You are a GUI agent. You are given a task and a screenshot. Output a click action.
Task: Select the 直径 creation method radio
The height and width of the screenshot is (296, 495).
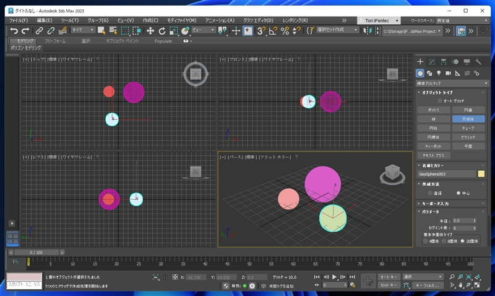429,193
